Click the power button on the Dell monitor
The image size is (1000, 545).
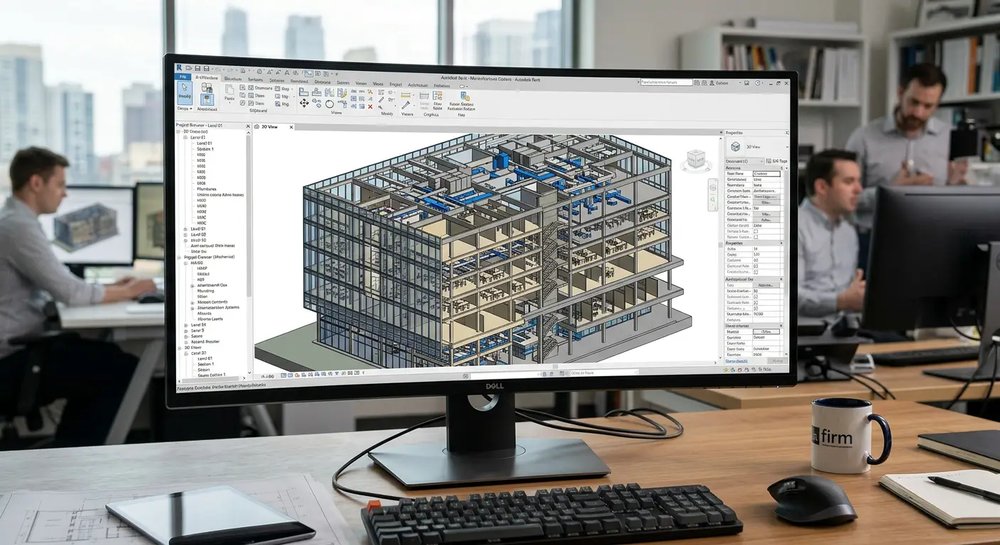(778, 387)
